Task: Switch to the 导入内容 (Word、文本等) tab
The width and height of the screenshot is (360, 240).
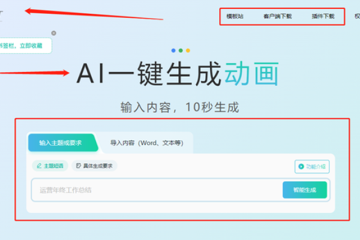Action: [146, 143]
